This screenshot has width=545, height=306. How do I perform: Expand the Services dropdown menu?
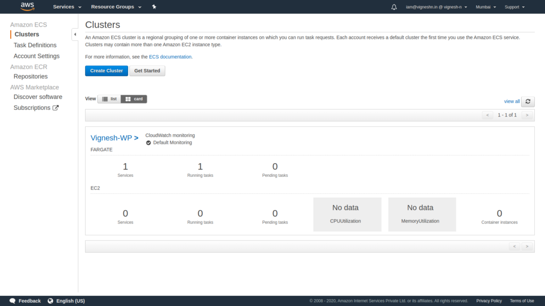point(67,6)
